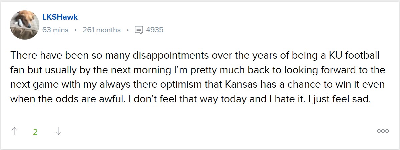Click the 4935 post count number
400x150 pixels.
pos(155,30)
